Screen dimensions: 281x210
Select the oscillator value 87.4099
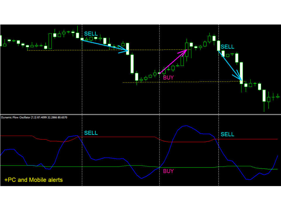click(x=42, y=117)
